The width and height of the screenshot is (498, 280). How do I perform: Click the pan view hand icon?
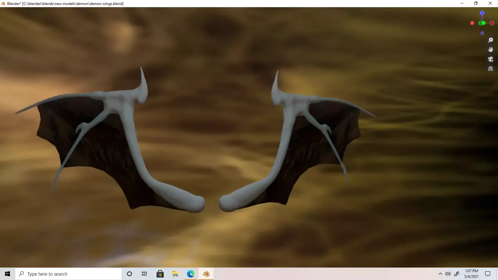click(x=491, y=49)
